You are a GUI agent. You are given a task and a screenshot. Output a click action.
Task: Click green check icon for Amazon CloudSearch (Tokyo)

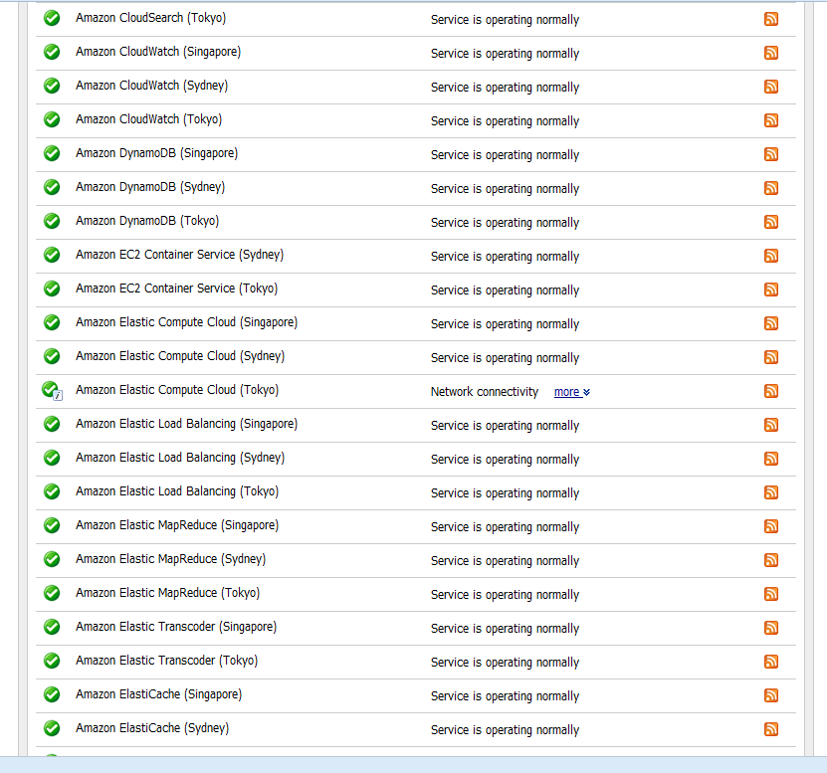52,19
